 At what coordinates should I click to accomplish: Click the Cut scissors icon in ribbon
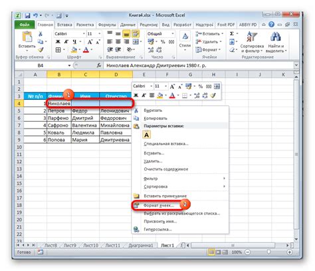[x=41, y=34]
